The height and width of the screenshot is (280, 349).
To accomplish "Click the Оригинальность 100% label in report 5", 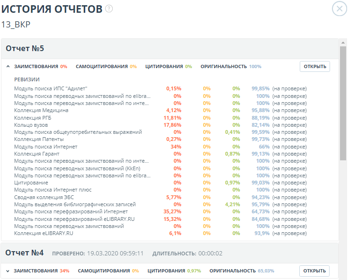I will (x=231, y=67).
